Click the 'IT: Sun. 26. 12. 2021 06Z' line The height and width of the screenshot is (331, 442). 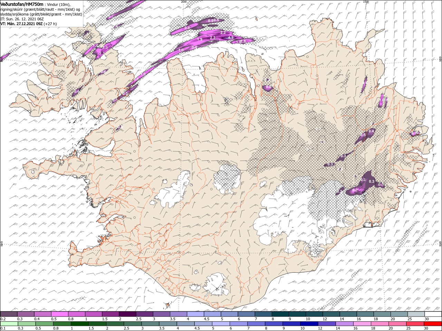22,19
